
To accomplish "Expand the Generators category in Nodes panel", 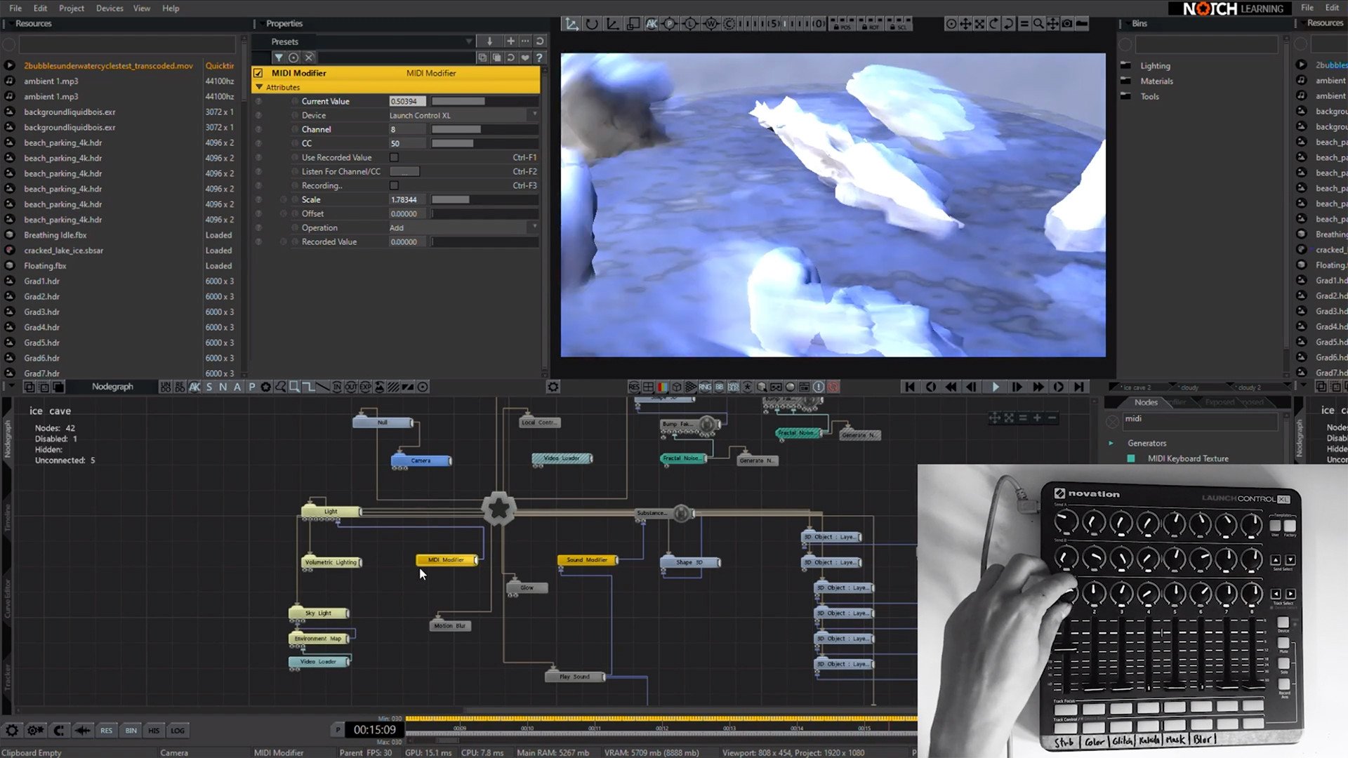I will tap(1111, 443).
